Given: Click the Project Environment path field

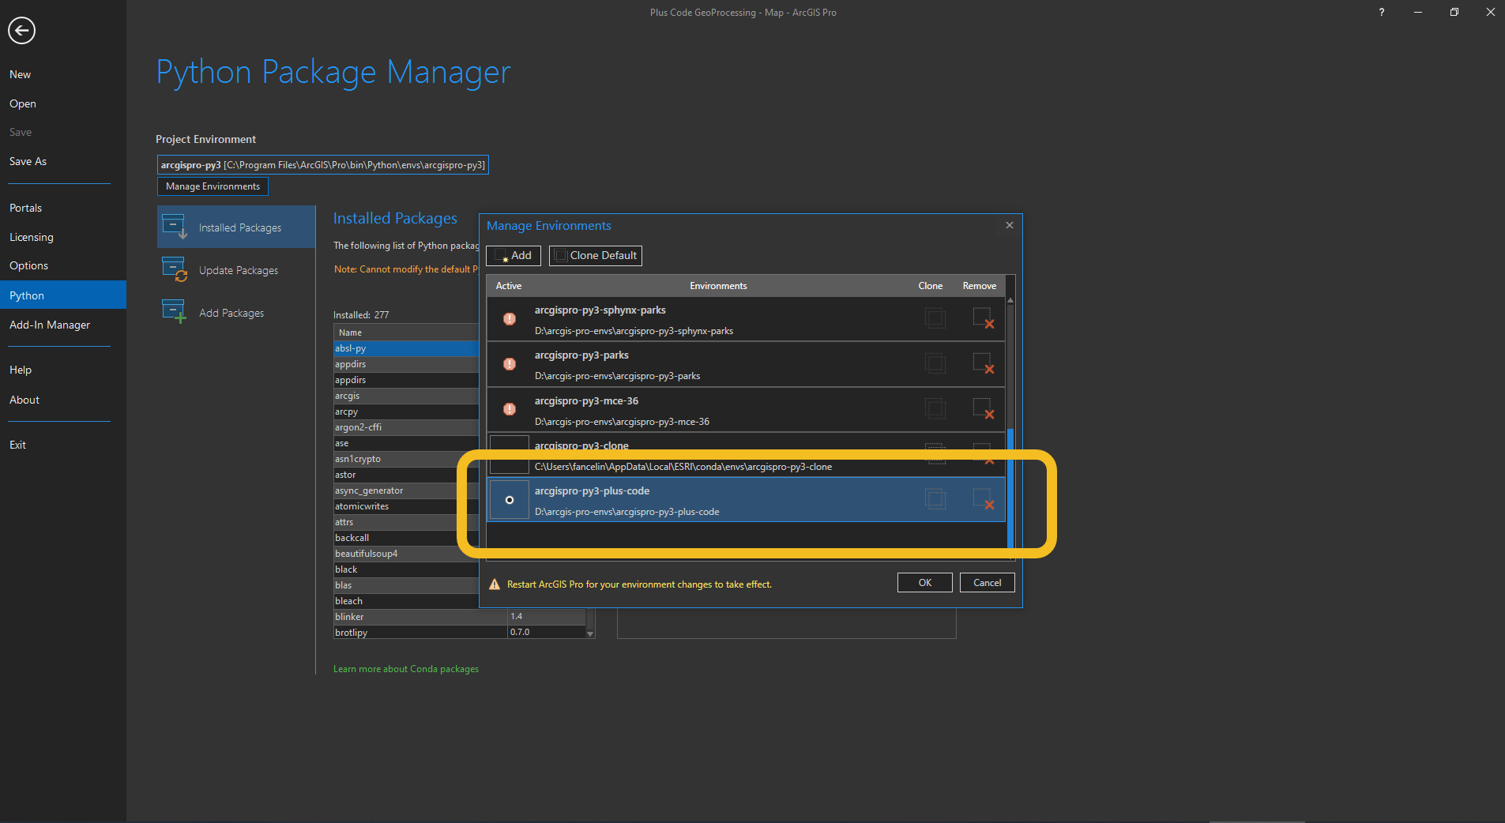Looking at the screenshot, I should point(322,165).
